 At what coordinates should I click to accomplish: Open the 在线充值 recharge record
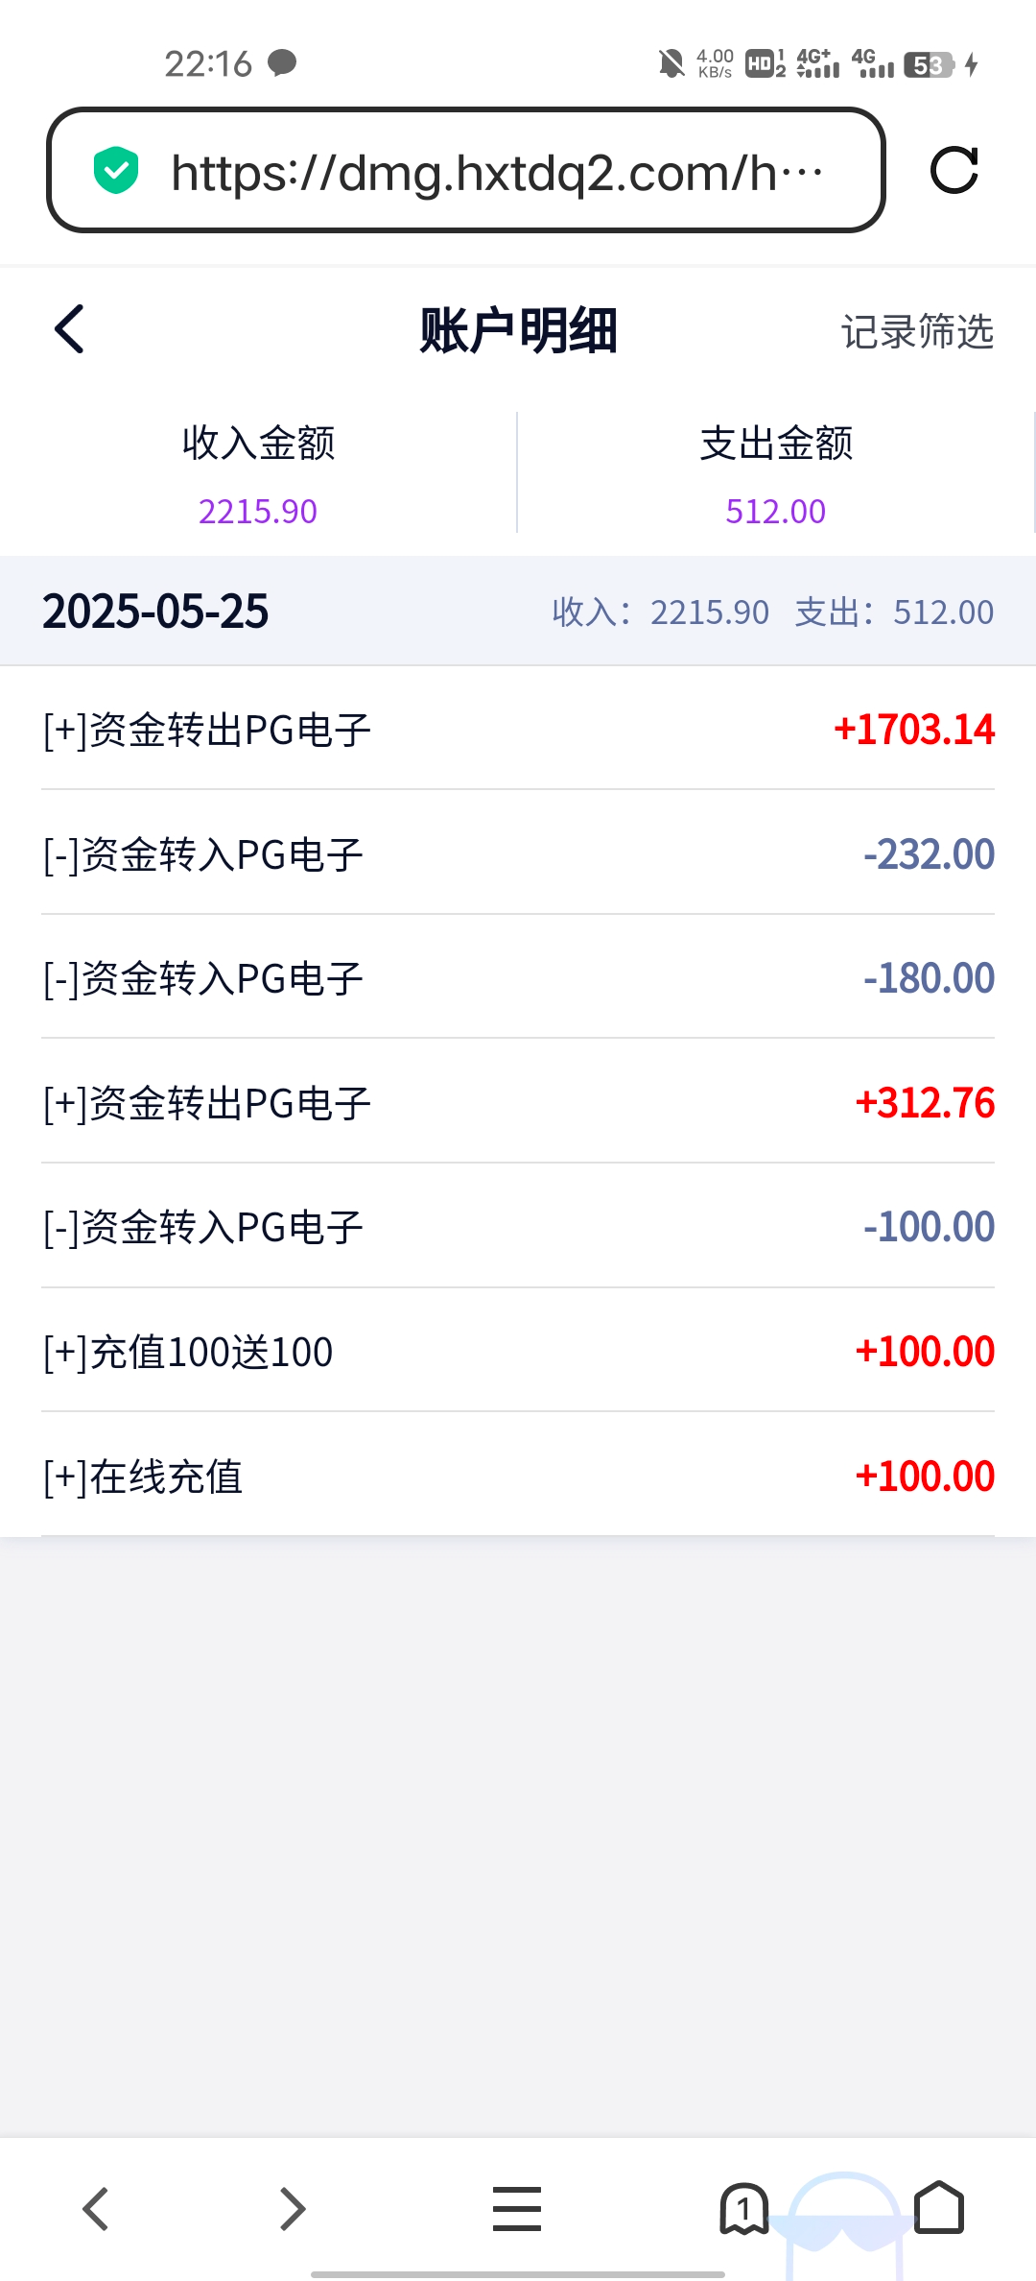coord(518,1477)
